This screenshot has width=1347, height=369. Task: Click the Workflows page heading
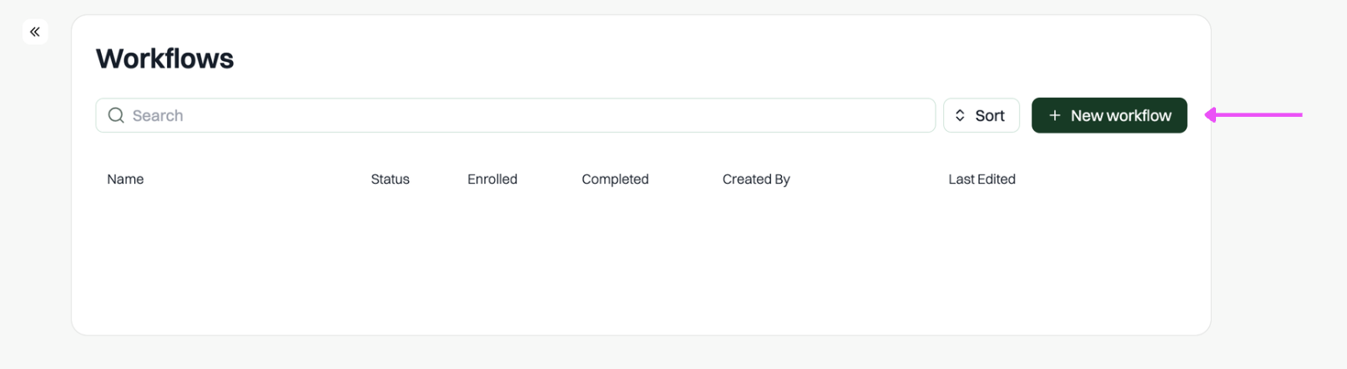[165, 58]
